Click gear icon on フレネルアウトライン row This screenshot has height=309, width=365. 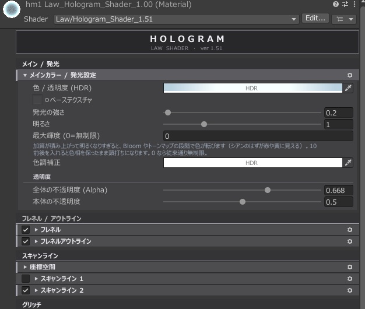[x=350, y=241]
